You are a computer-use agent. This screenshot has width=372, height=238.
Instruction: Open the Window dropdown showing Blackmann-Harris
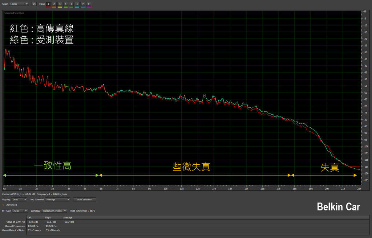pos(54,211)
